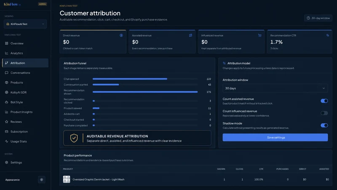The width and height of the screenshot is (337, 190).
Task: Click the cursor icon on Recommendation CTR card
Action: coord(328,35)
